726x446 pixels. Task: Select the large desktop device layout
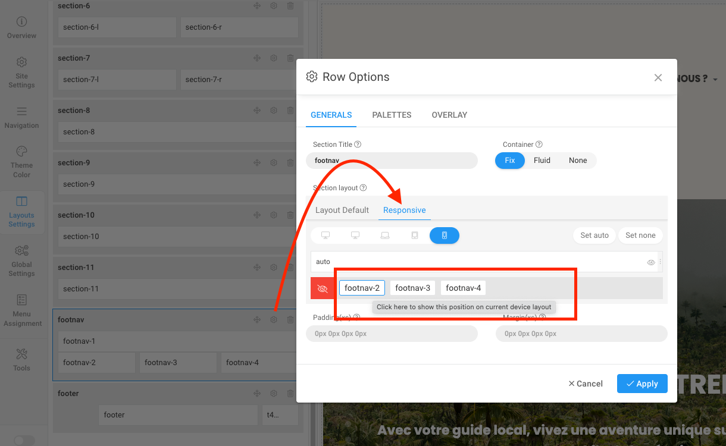click(x=355, y=235)
